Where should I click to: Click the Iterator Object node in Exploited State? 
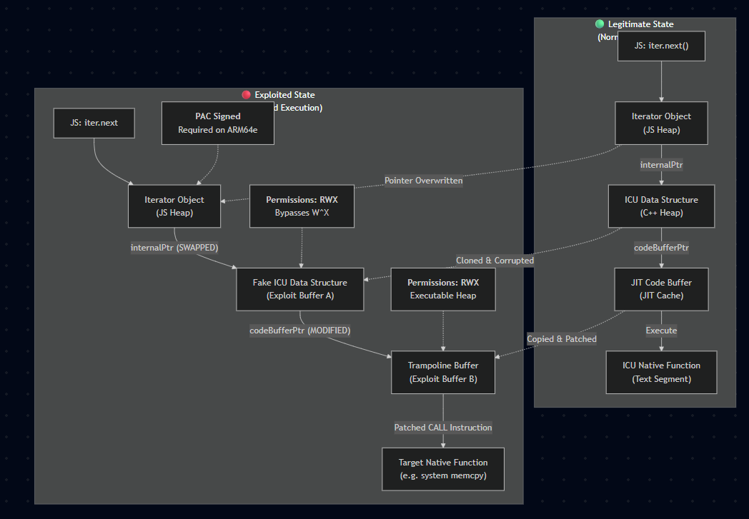174,206
